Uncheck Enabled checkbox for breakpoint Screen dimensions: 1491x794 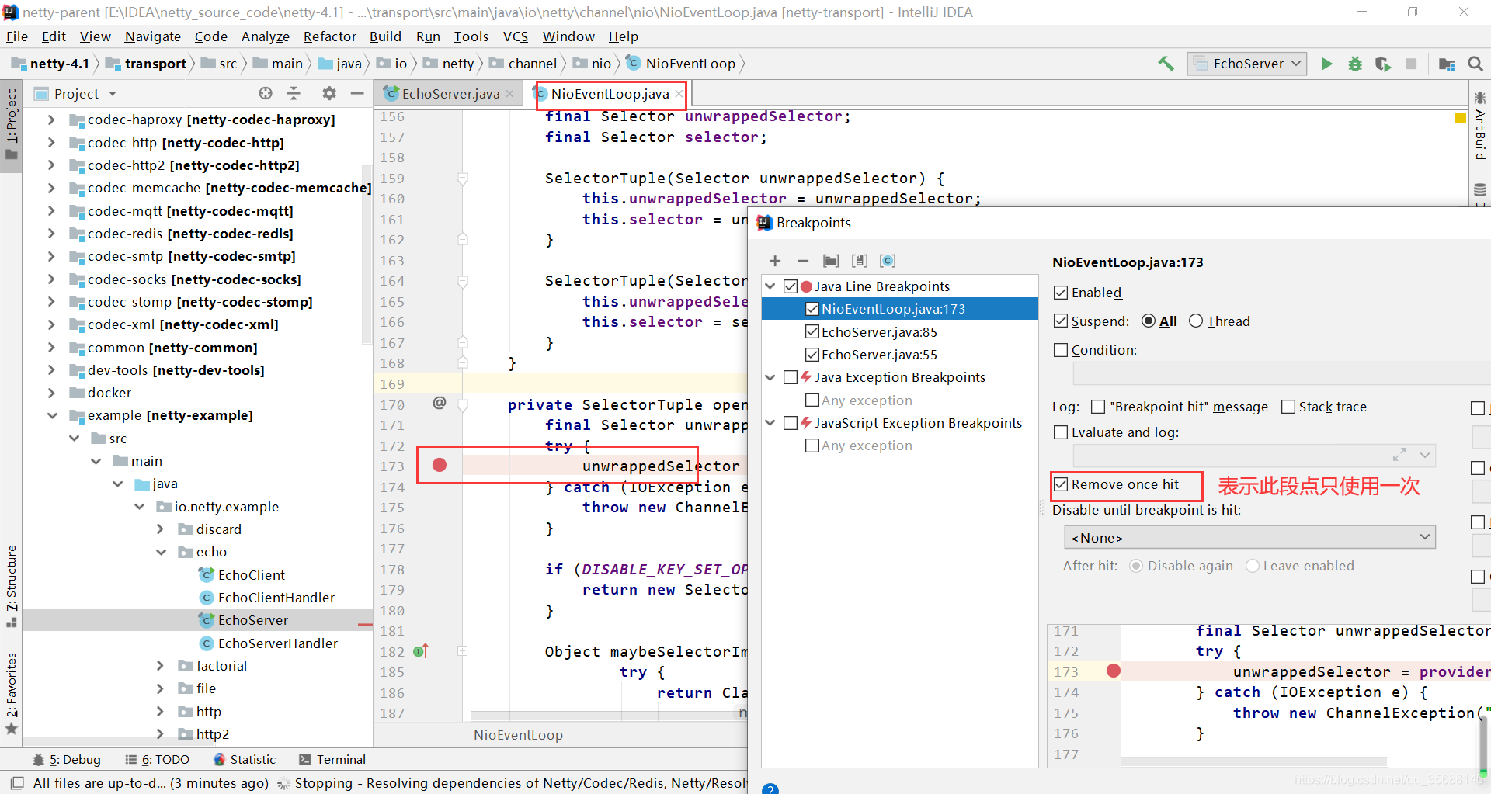tap(1061, 293)
